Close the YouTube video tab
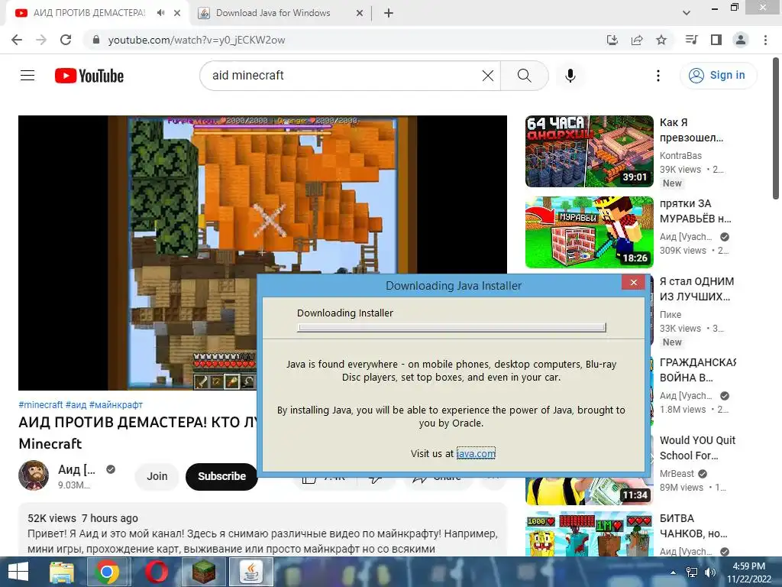Screen dimensions: 782x587 click(x=177, y=14)
